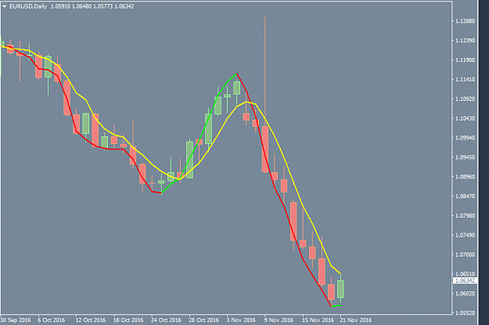Select the EURUSD.Daily chart title text
489x325 pixels.
(28, 6)
